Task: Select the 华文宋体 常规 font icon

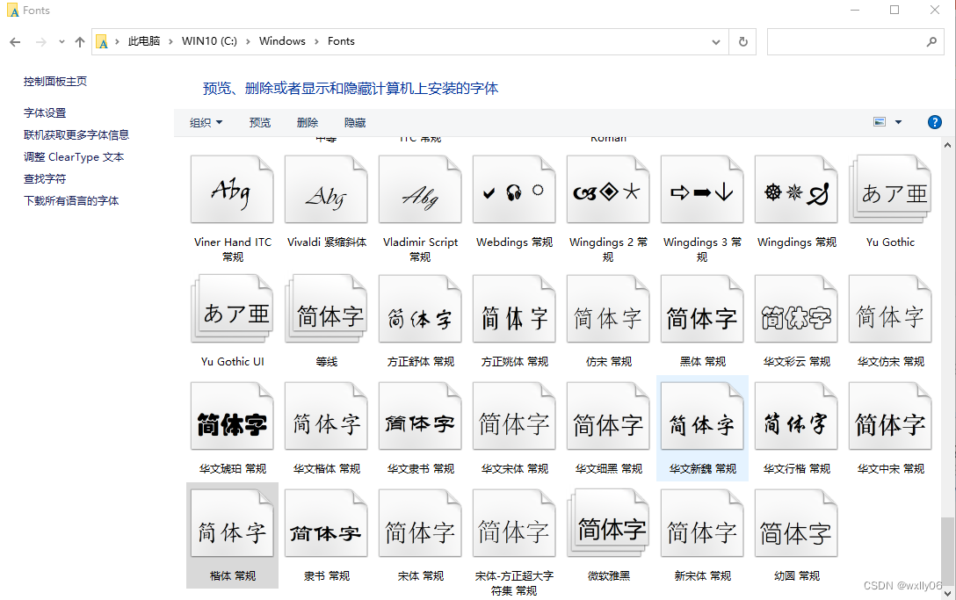Action: point(514,416)
